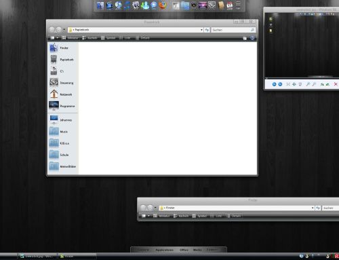Click the forward button in the Papierkorb window
The width and height of the screenshot is (339, 260).
[x=59, y=30]
